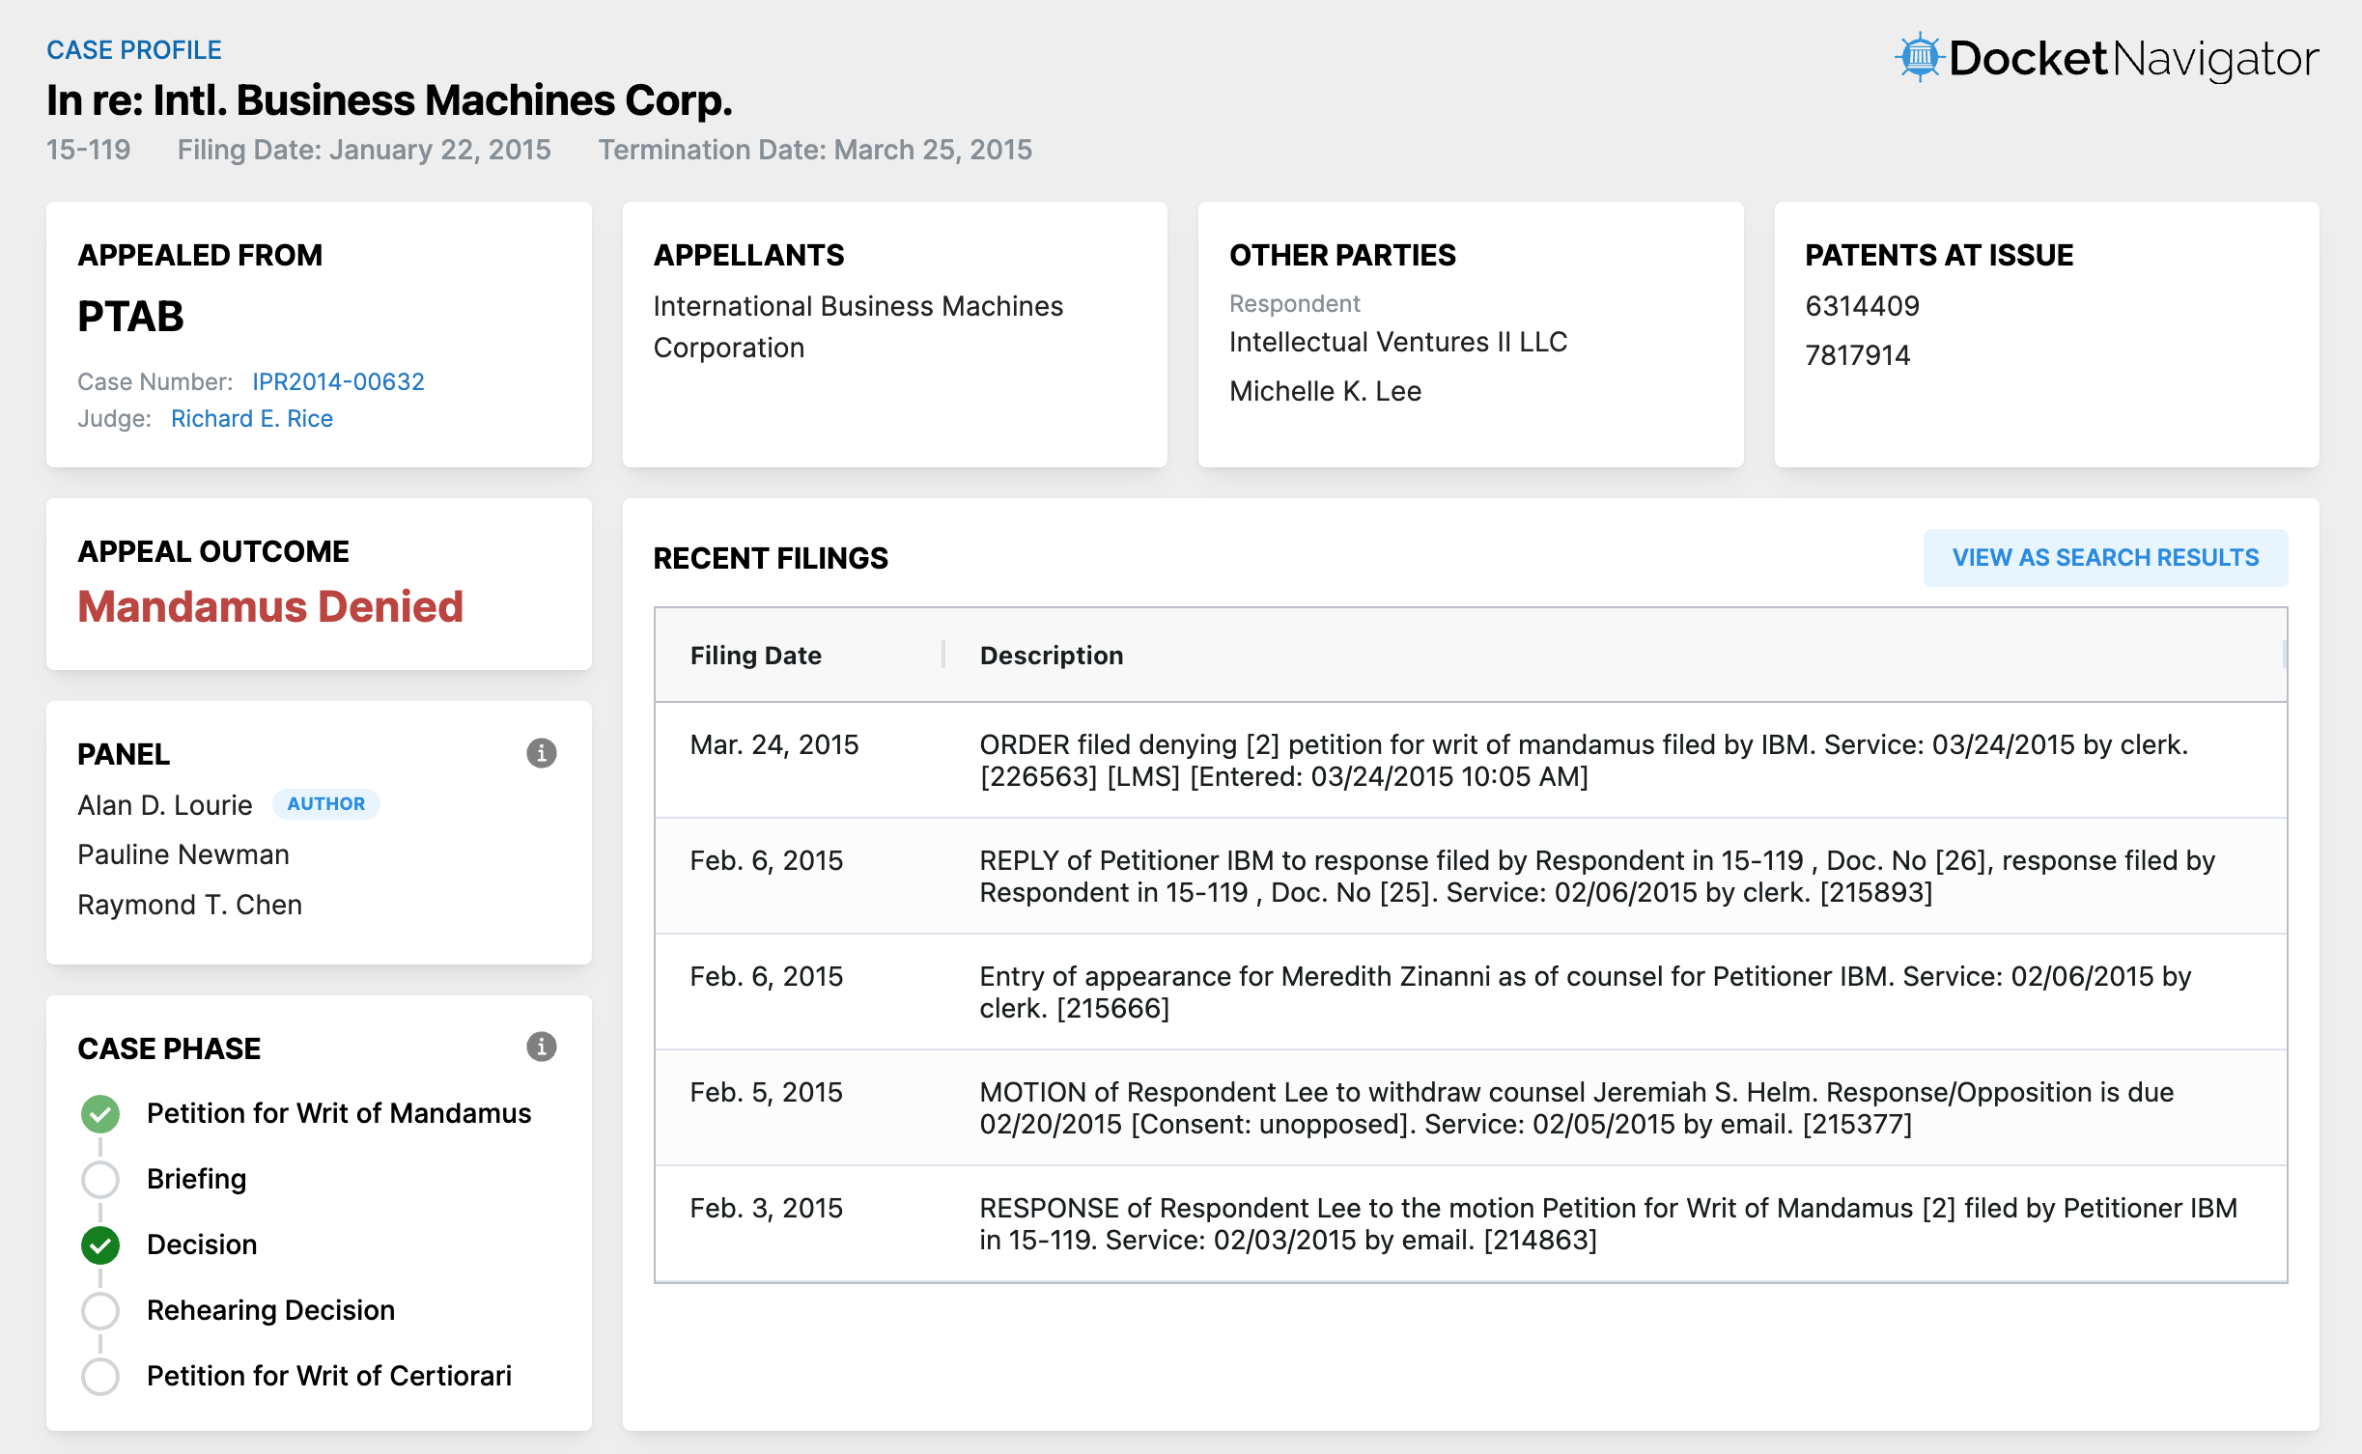Click the Feb. 5, 2015 date cell

click(767, 1092)
